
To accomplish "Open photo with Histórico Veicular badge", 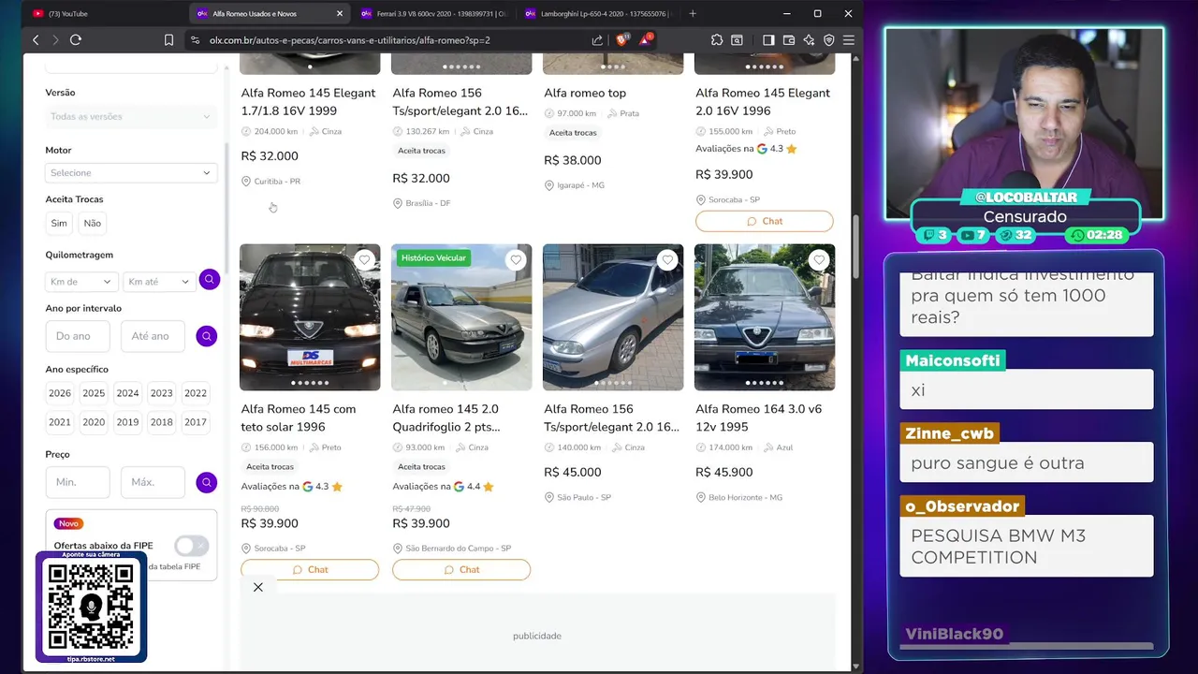I will [x=461, y=317].
